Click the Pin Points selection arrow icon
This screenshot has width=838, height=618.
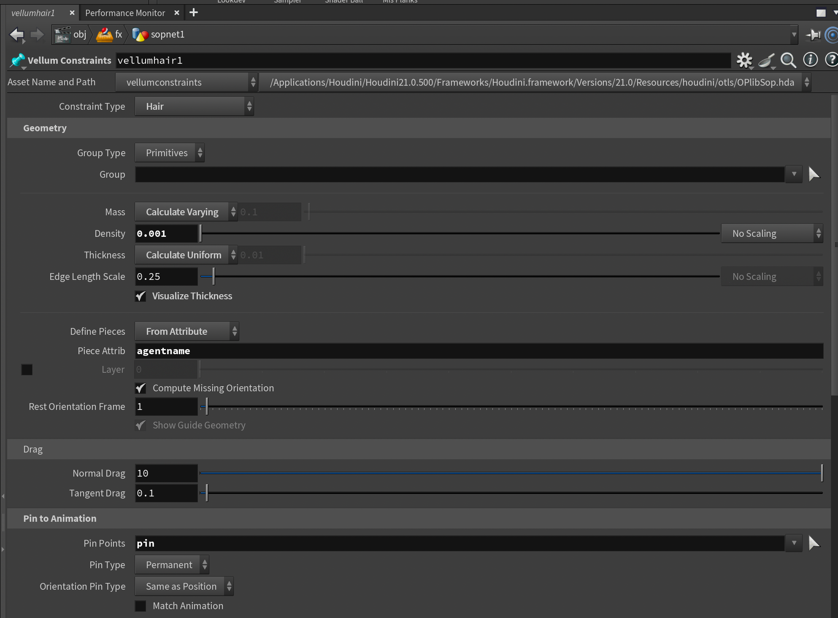814,543
